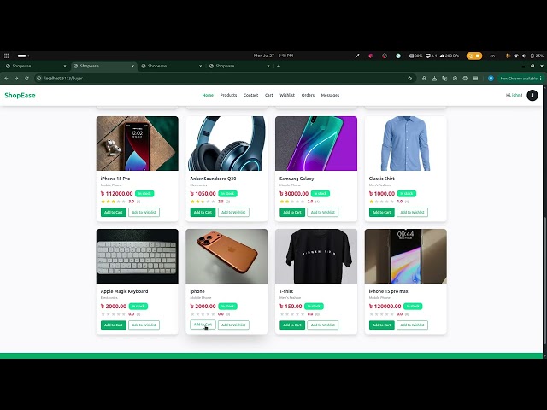Open the Wishlist nav link
Screen dimensions: 547x410
click(287, 95)
